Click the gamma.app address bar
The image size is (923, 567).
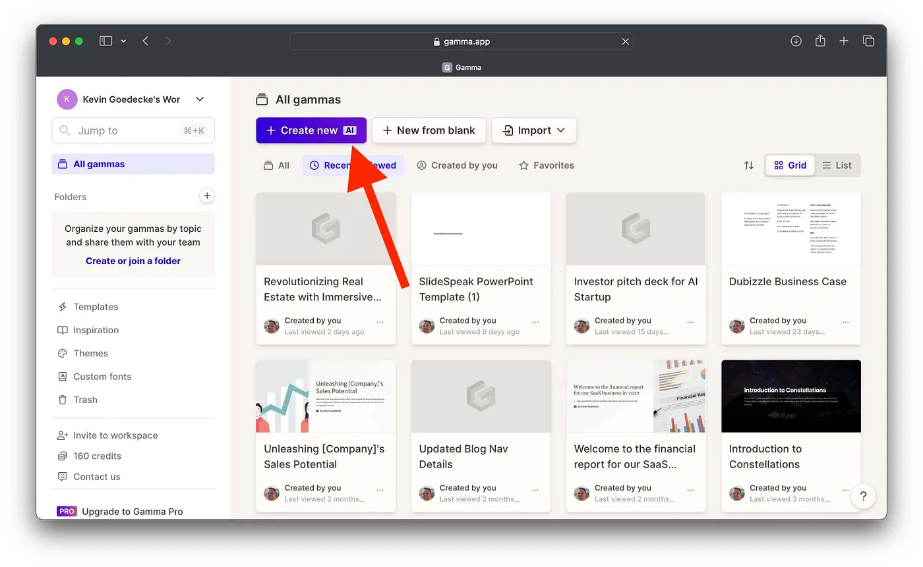(x=461, y=41)
